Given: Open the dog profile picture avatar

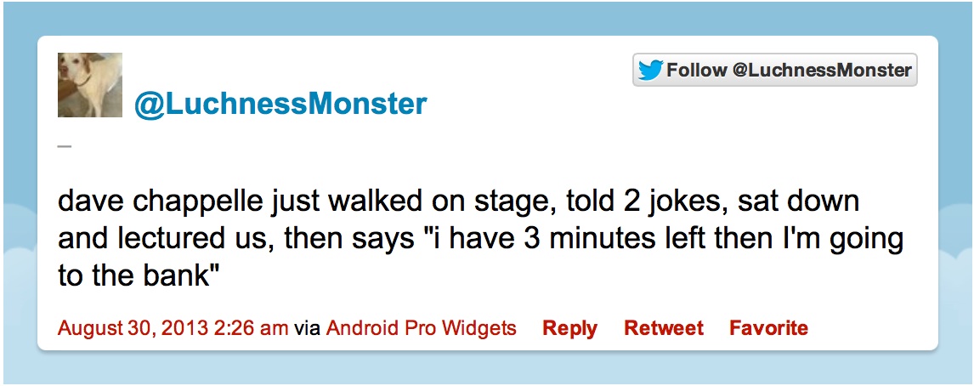Looking at the screenshot, I should [x=90, y=85].
